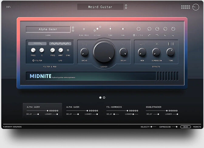Adjust the master volume knob at top right
This screenshot has width=204, height=148.
pos(196,7)
